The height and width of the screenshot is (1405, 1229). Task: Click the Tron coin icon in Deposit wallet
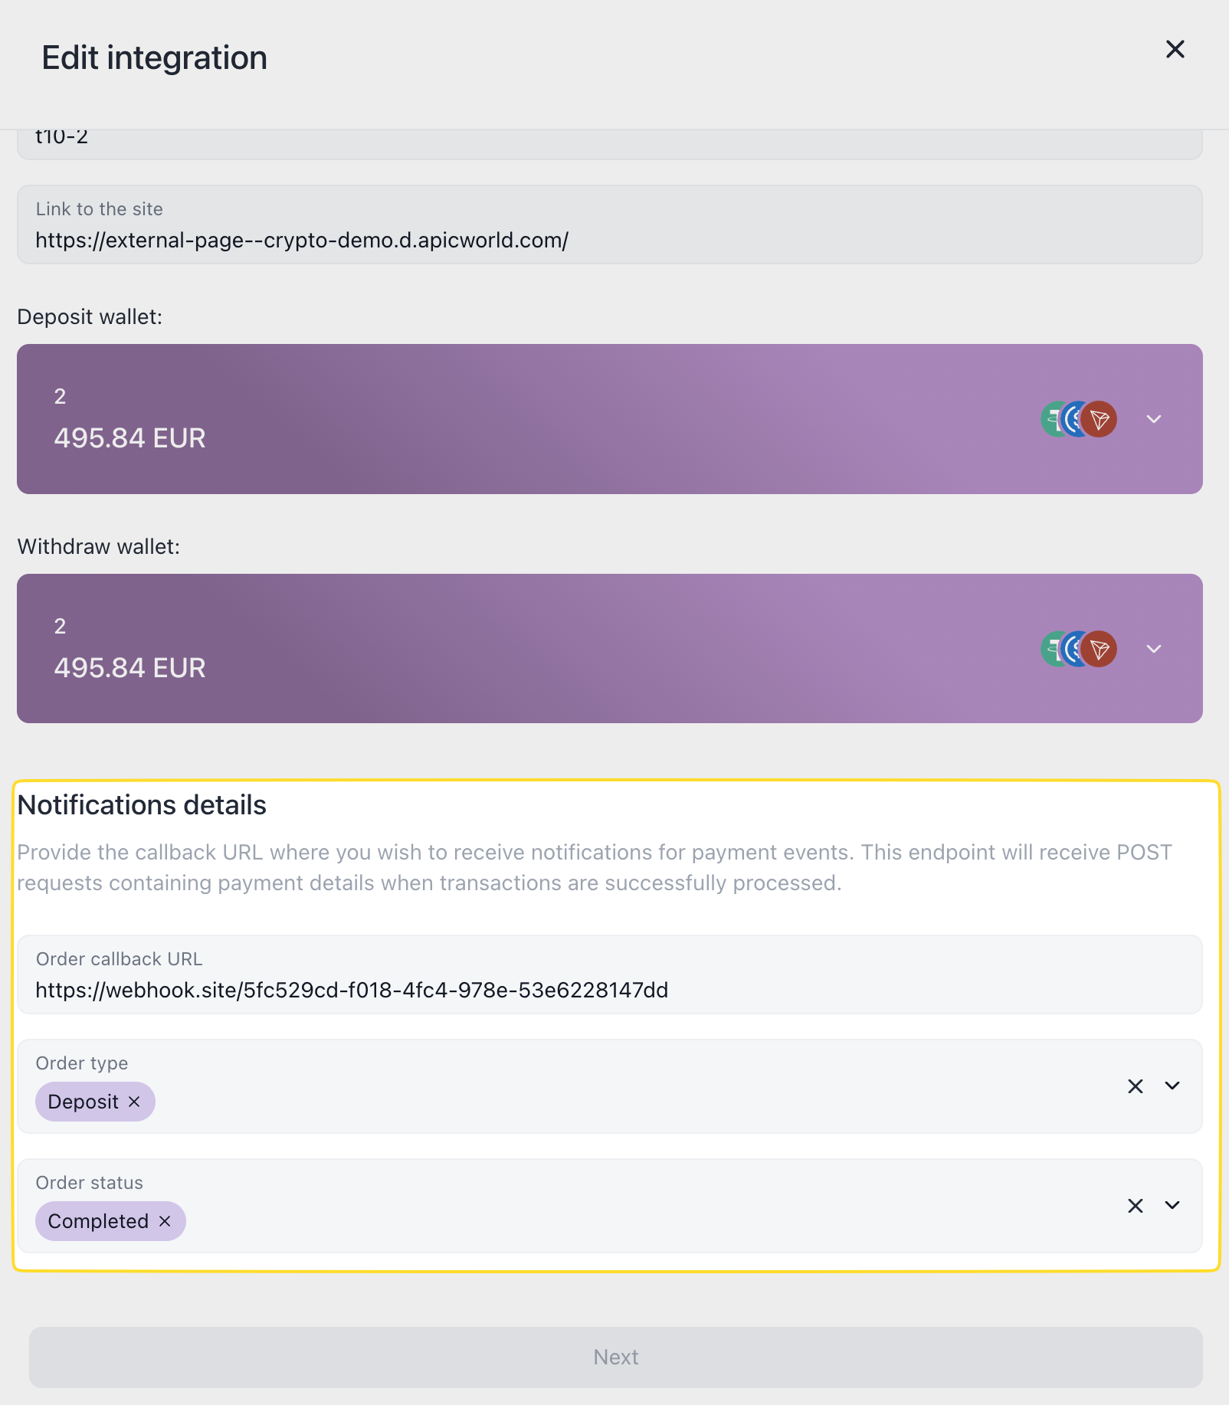[1100, 419]
